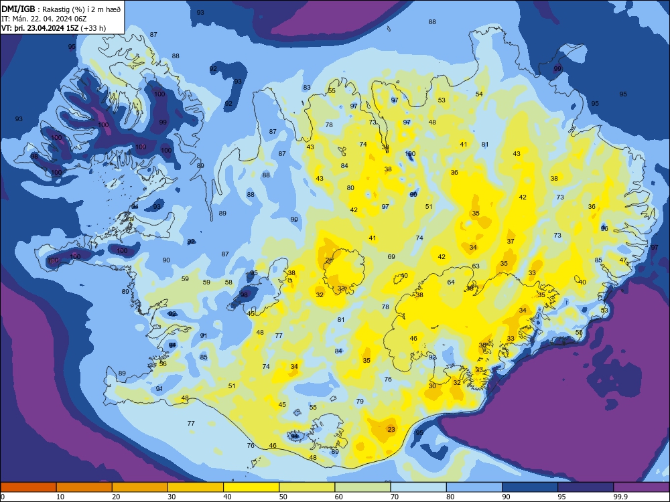Click the medium blue 80–90 legend swatch
This screenshot has height=502, width=670.
(x=474, y=487)
